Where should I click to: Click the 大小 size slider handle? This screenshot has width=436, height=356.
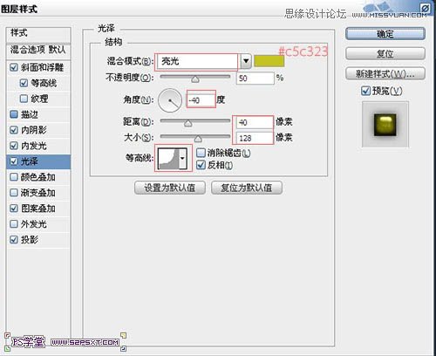click(198, 139)
